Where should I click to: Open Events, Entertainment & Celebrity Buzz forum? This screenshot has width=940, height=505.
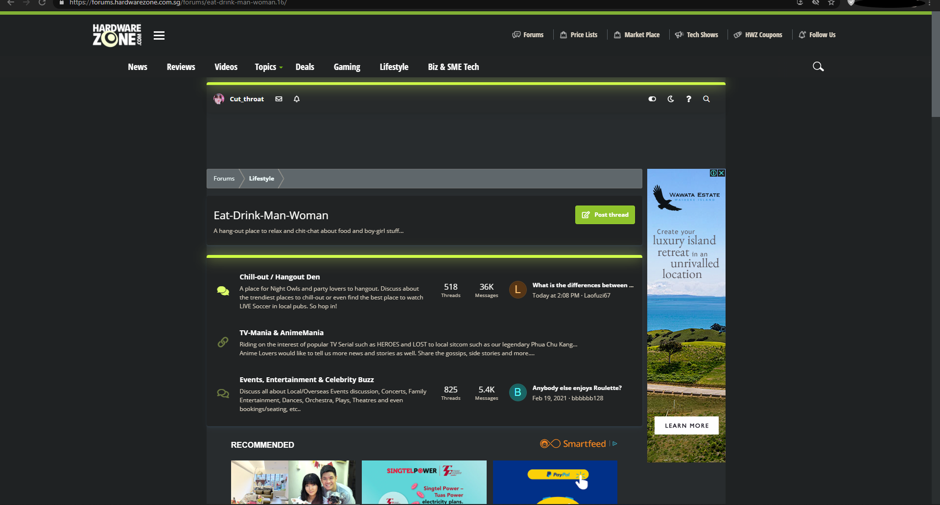pos(306,380)
